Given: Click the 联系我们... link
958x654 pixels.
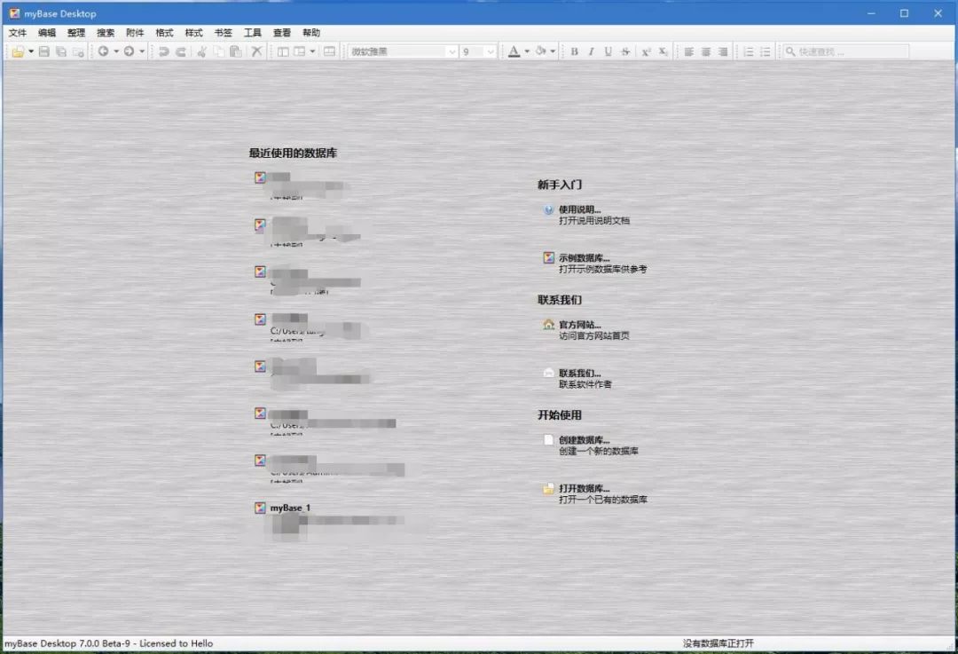Looking at the screenshot, I should 580,373.
